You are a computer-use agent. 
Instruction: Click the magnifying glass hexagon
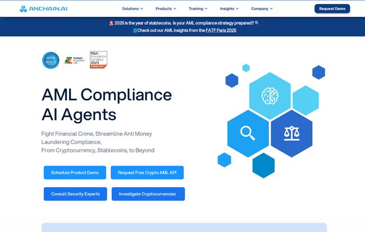[248, 133]
